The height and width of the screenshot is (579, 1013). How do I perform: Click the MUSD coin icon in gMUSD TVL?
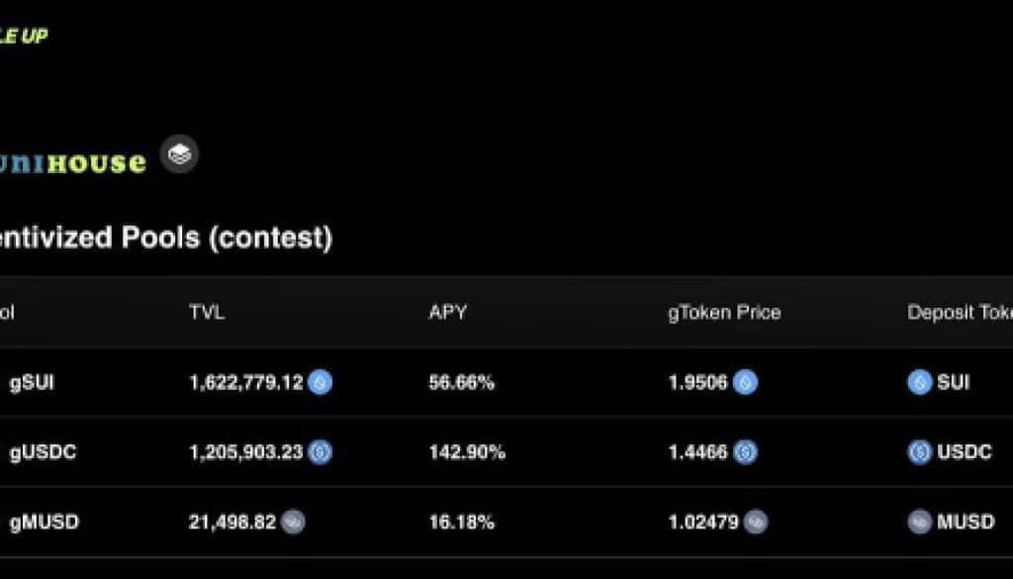293,522
